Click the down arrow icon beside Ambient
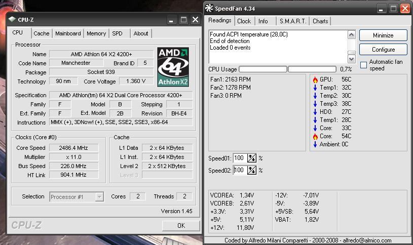The width and height of the screenshot is (413, 245). pos(315,144)
